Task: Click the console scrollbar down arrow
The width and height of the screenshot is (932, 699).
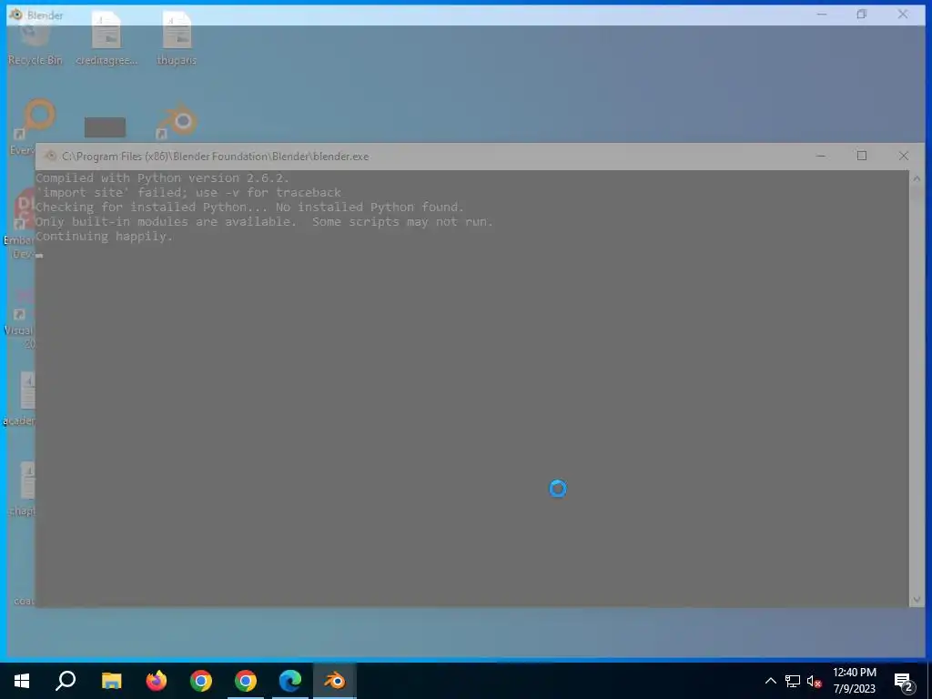Action: point(916,600)
